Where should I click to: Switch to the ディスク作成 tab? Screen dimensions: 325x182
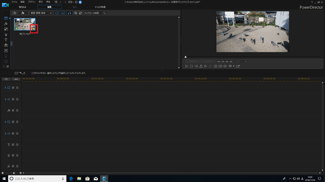point(100,7)
